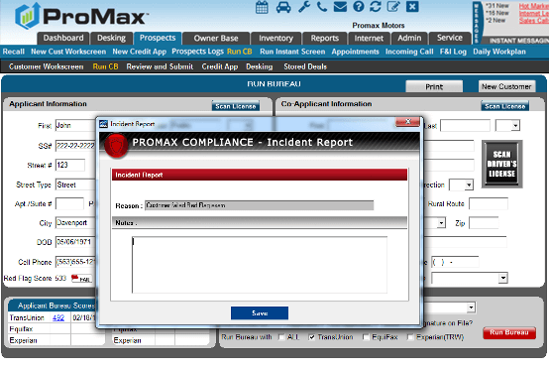Image resolution: width=549 pixels, height=369 pixels.
Task: Open the calendar icon in top toolbar
Action: (x=262, y=7)
